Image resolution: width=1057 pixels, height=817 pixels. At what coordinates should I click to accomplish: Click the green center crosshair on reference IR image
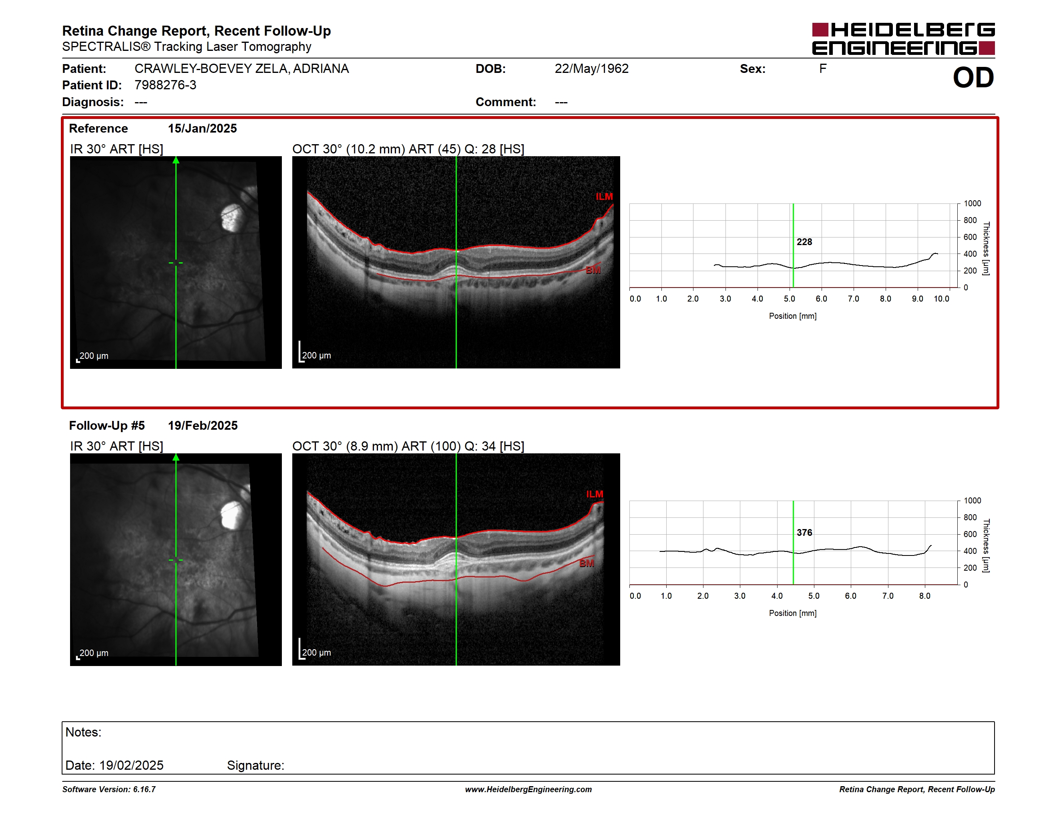click(x=176, y=263)
